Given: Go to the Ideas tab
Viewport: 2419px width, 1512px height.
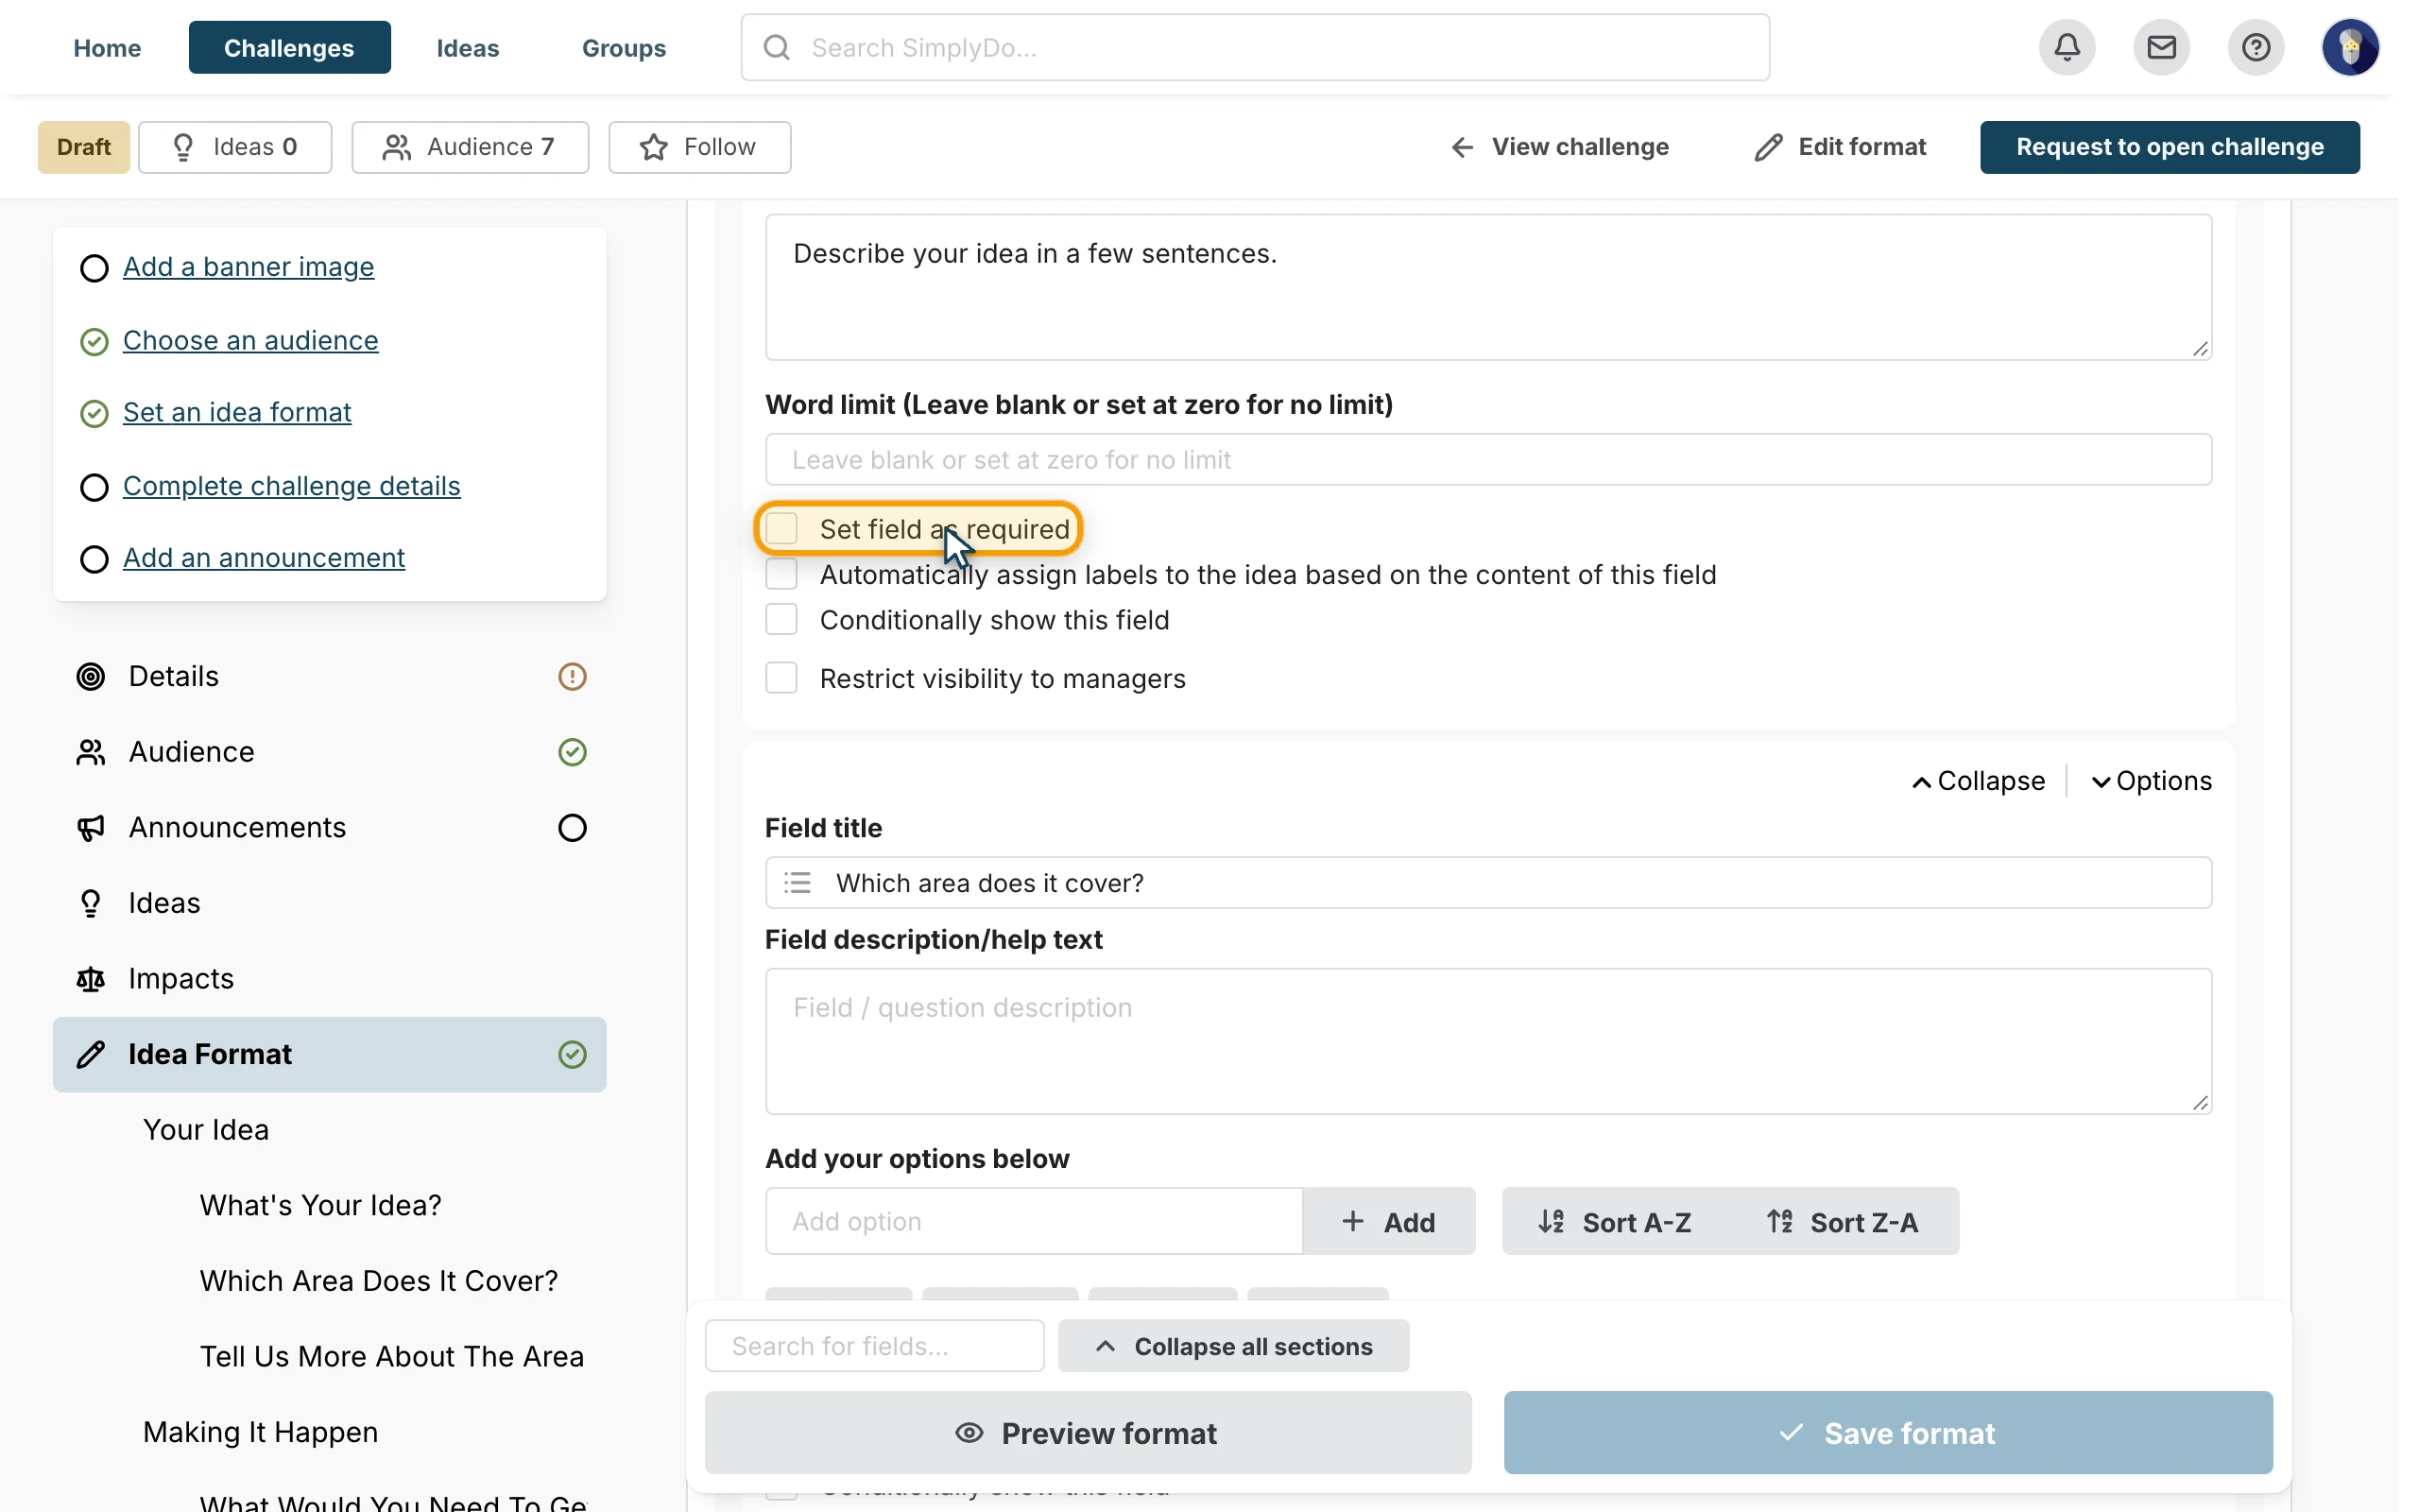Looking at the screenshot, I should pos(468,47).
